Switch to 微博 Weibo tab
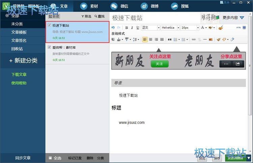The image size is (253, 163). 154,6
